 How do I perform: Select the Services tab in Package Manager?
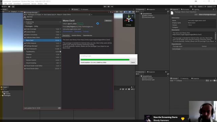point(29,17)
